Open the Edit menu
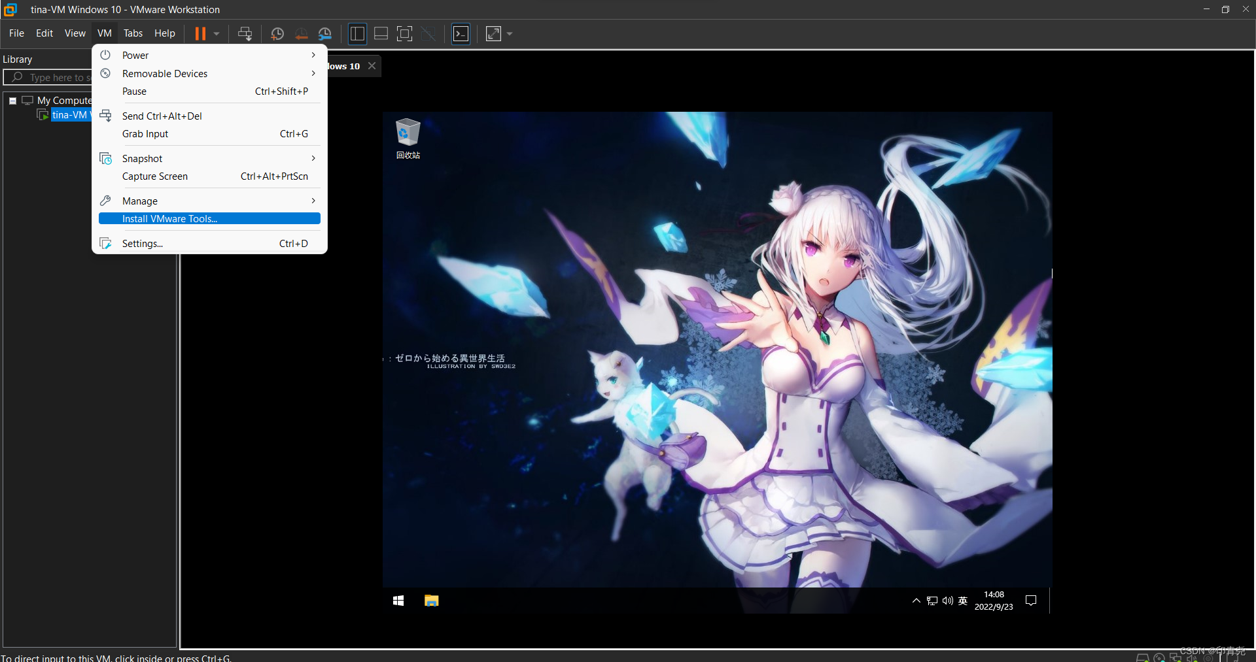The image size is (1256, 662). (x=44, y=33)
